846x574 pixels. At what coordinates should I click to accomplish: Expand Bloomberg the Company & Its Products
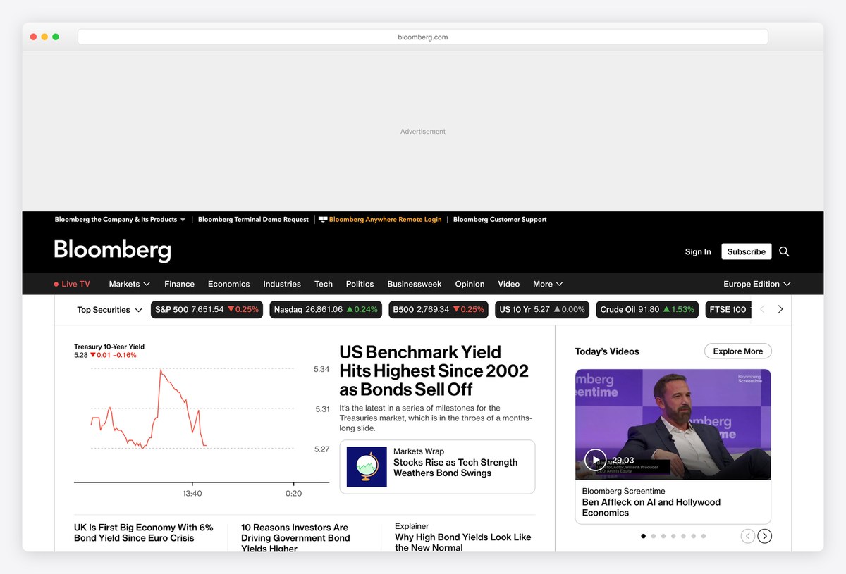click(x=120, y=220)
